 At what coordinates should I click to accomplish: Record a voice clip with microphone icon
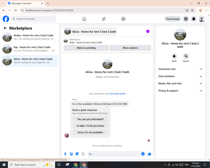[65, 154]
